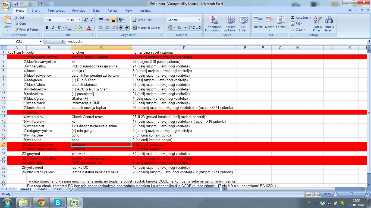
Task: Activate the Format Painter brush
Action: [27, 30]
